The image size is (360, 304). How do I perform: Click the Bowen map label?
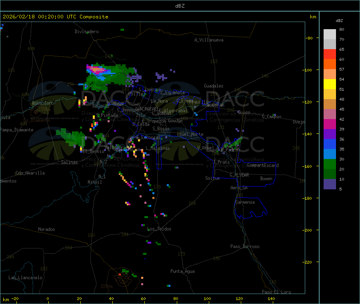pyautogui.click(x=266, y=179)
